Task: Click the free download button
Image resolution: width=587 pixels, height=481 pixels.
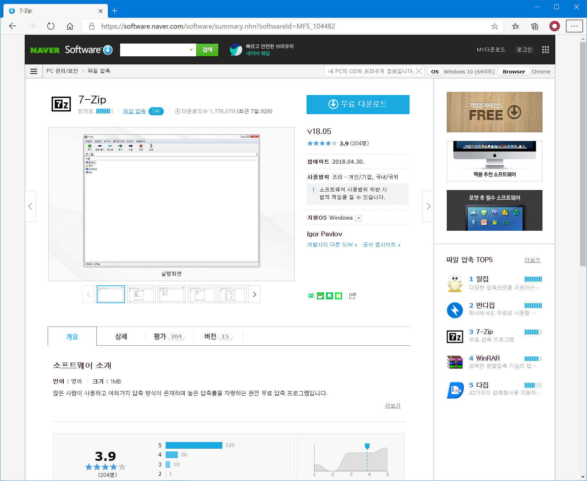Action: pyautogui.click(x=358, y=104)
